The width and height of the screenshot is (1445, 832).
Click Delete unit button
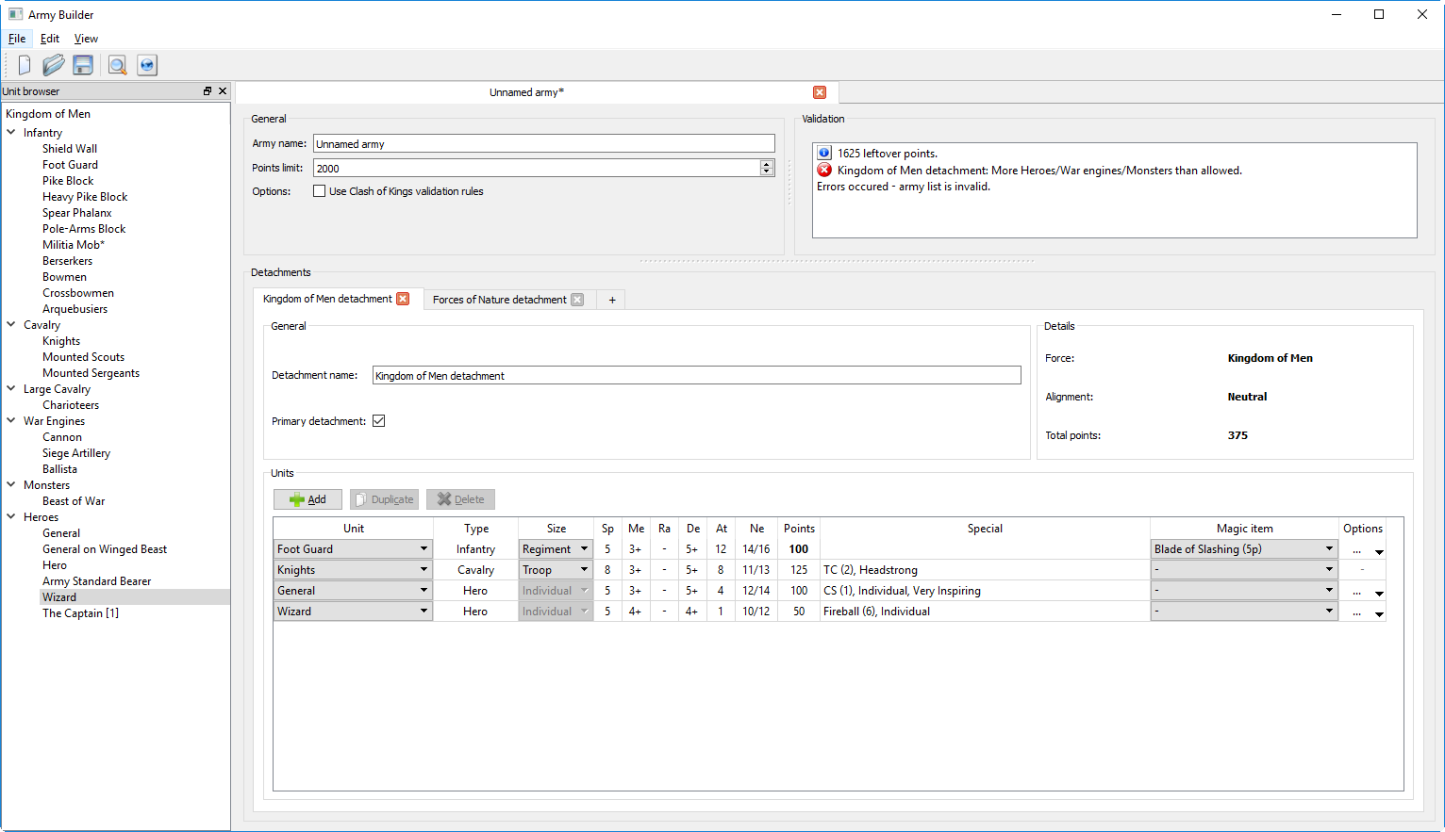pos(460,499)
